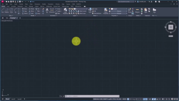
Task: Click the Match Properties tool
Action: [106, 11]
